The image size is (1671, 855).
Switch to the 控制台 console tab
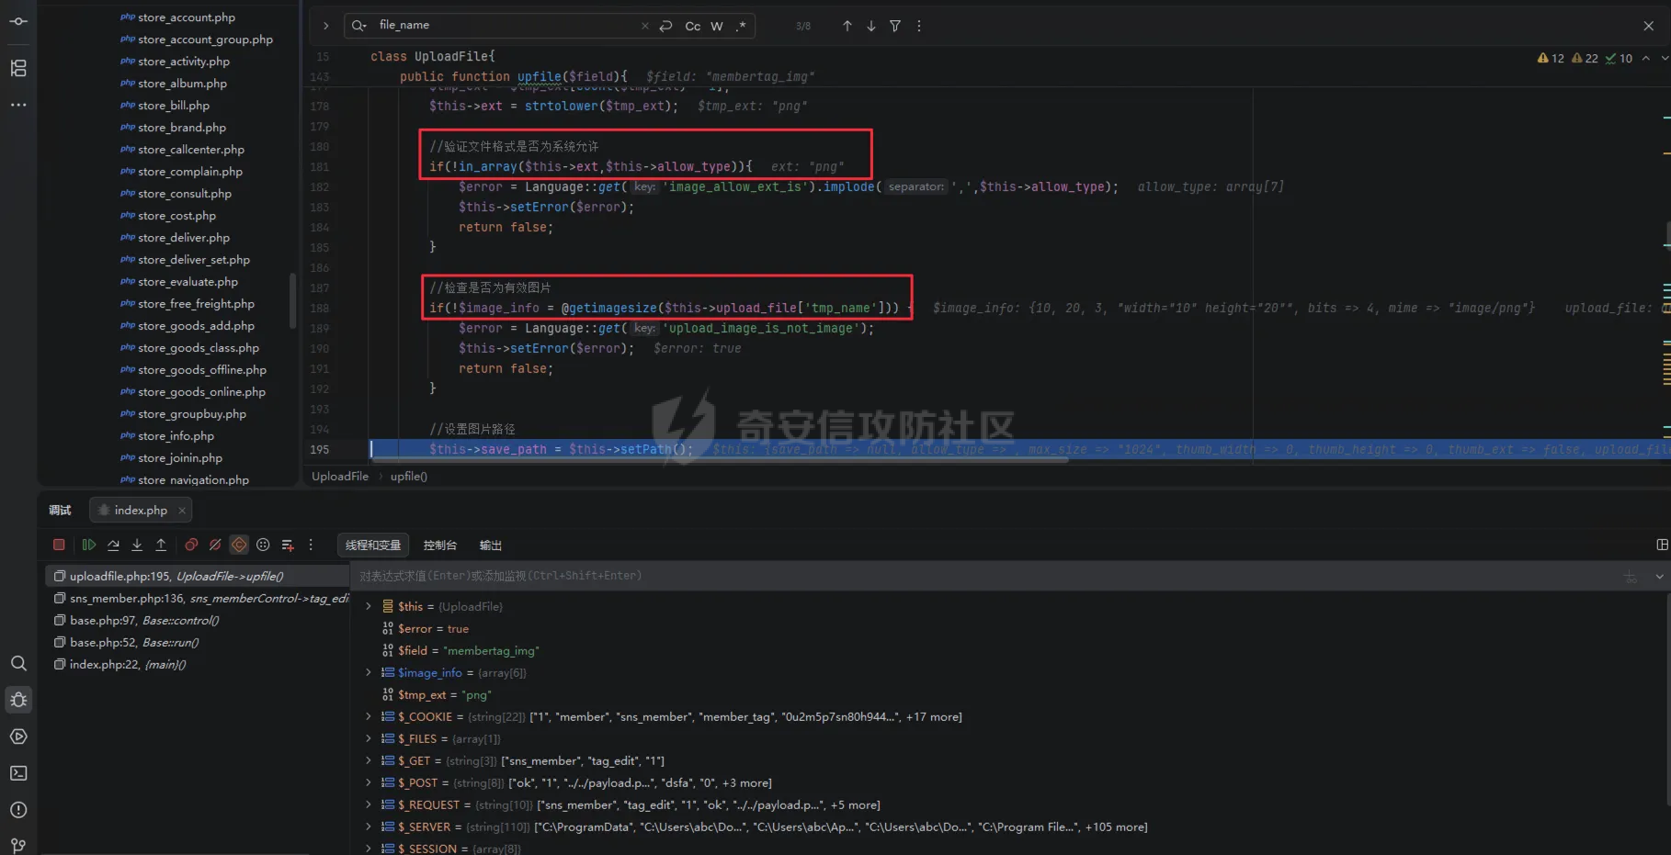439,546
